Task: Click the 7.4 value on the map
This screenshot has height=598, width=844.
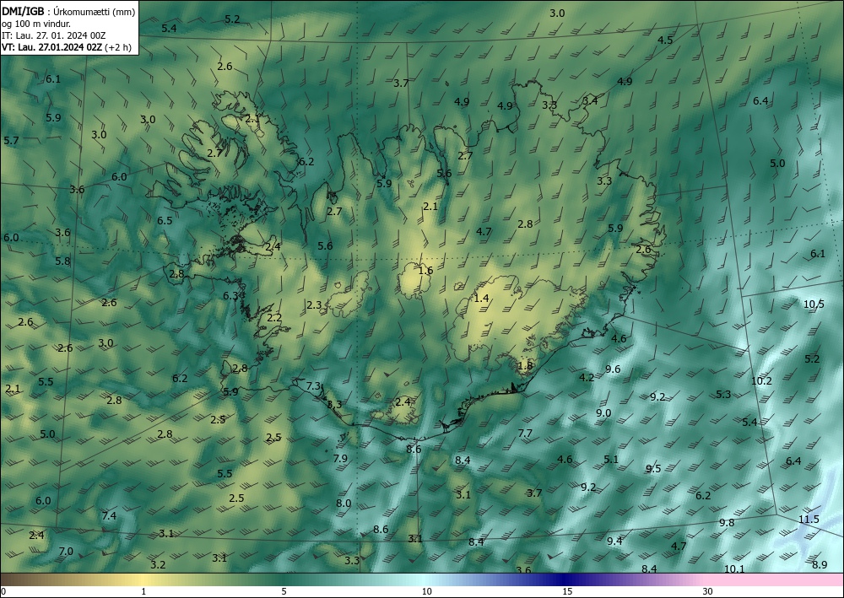Action: click(x=109, y=515)
